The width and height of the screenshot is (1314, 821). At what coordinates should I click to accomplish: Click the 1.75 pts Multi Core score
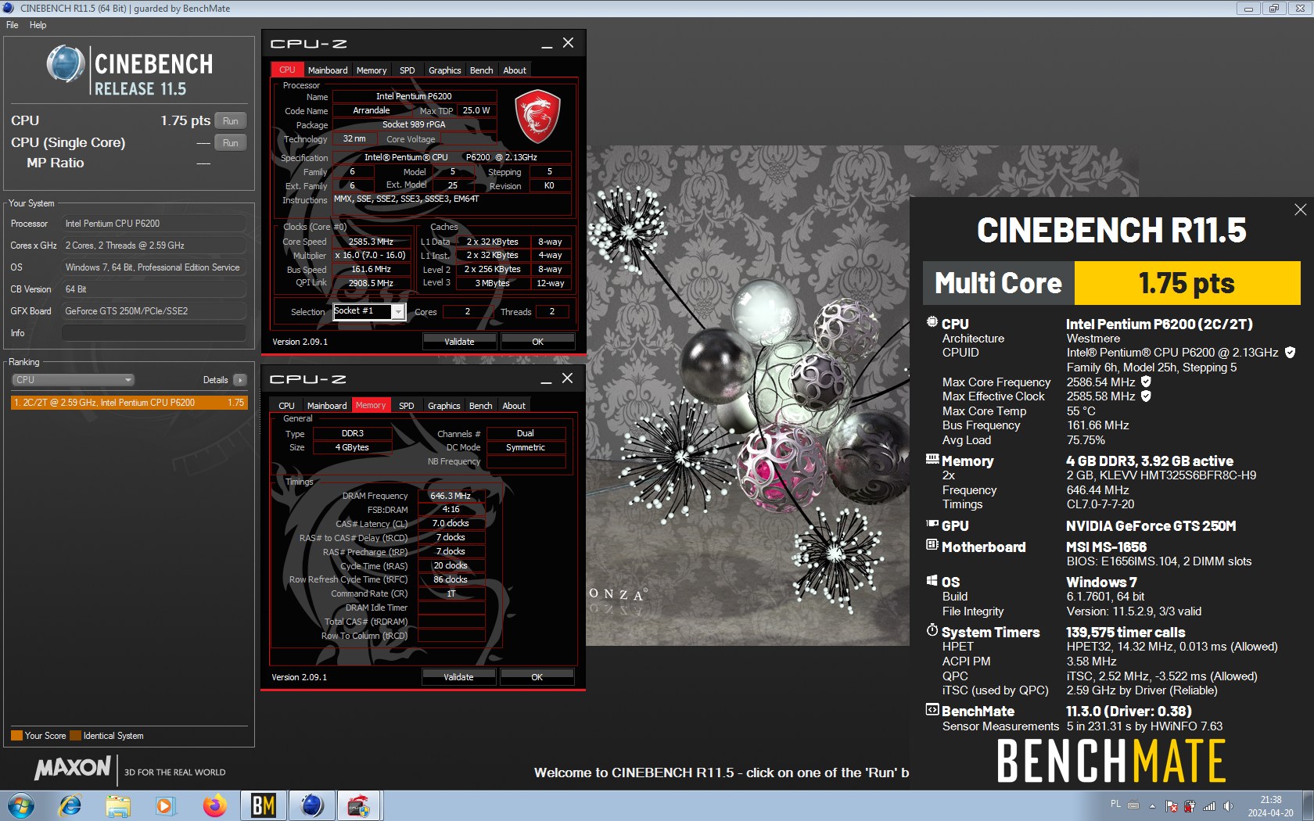1187,283
